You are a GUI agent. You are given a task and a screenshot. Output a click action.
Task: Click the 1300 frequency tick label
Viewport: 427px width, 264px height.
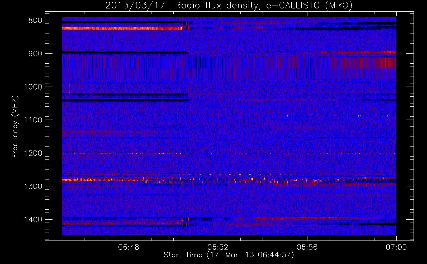(x=33, y=187)
